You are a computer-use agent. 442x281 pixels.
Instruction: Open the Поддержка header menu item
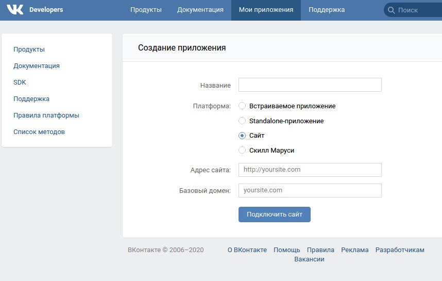(x=327, y=10)
